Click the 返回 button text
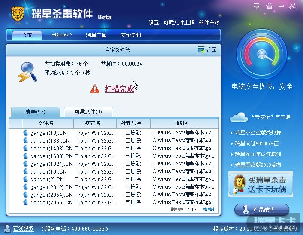This screenshot has height=235, width=303. [x=211, y=50]
